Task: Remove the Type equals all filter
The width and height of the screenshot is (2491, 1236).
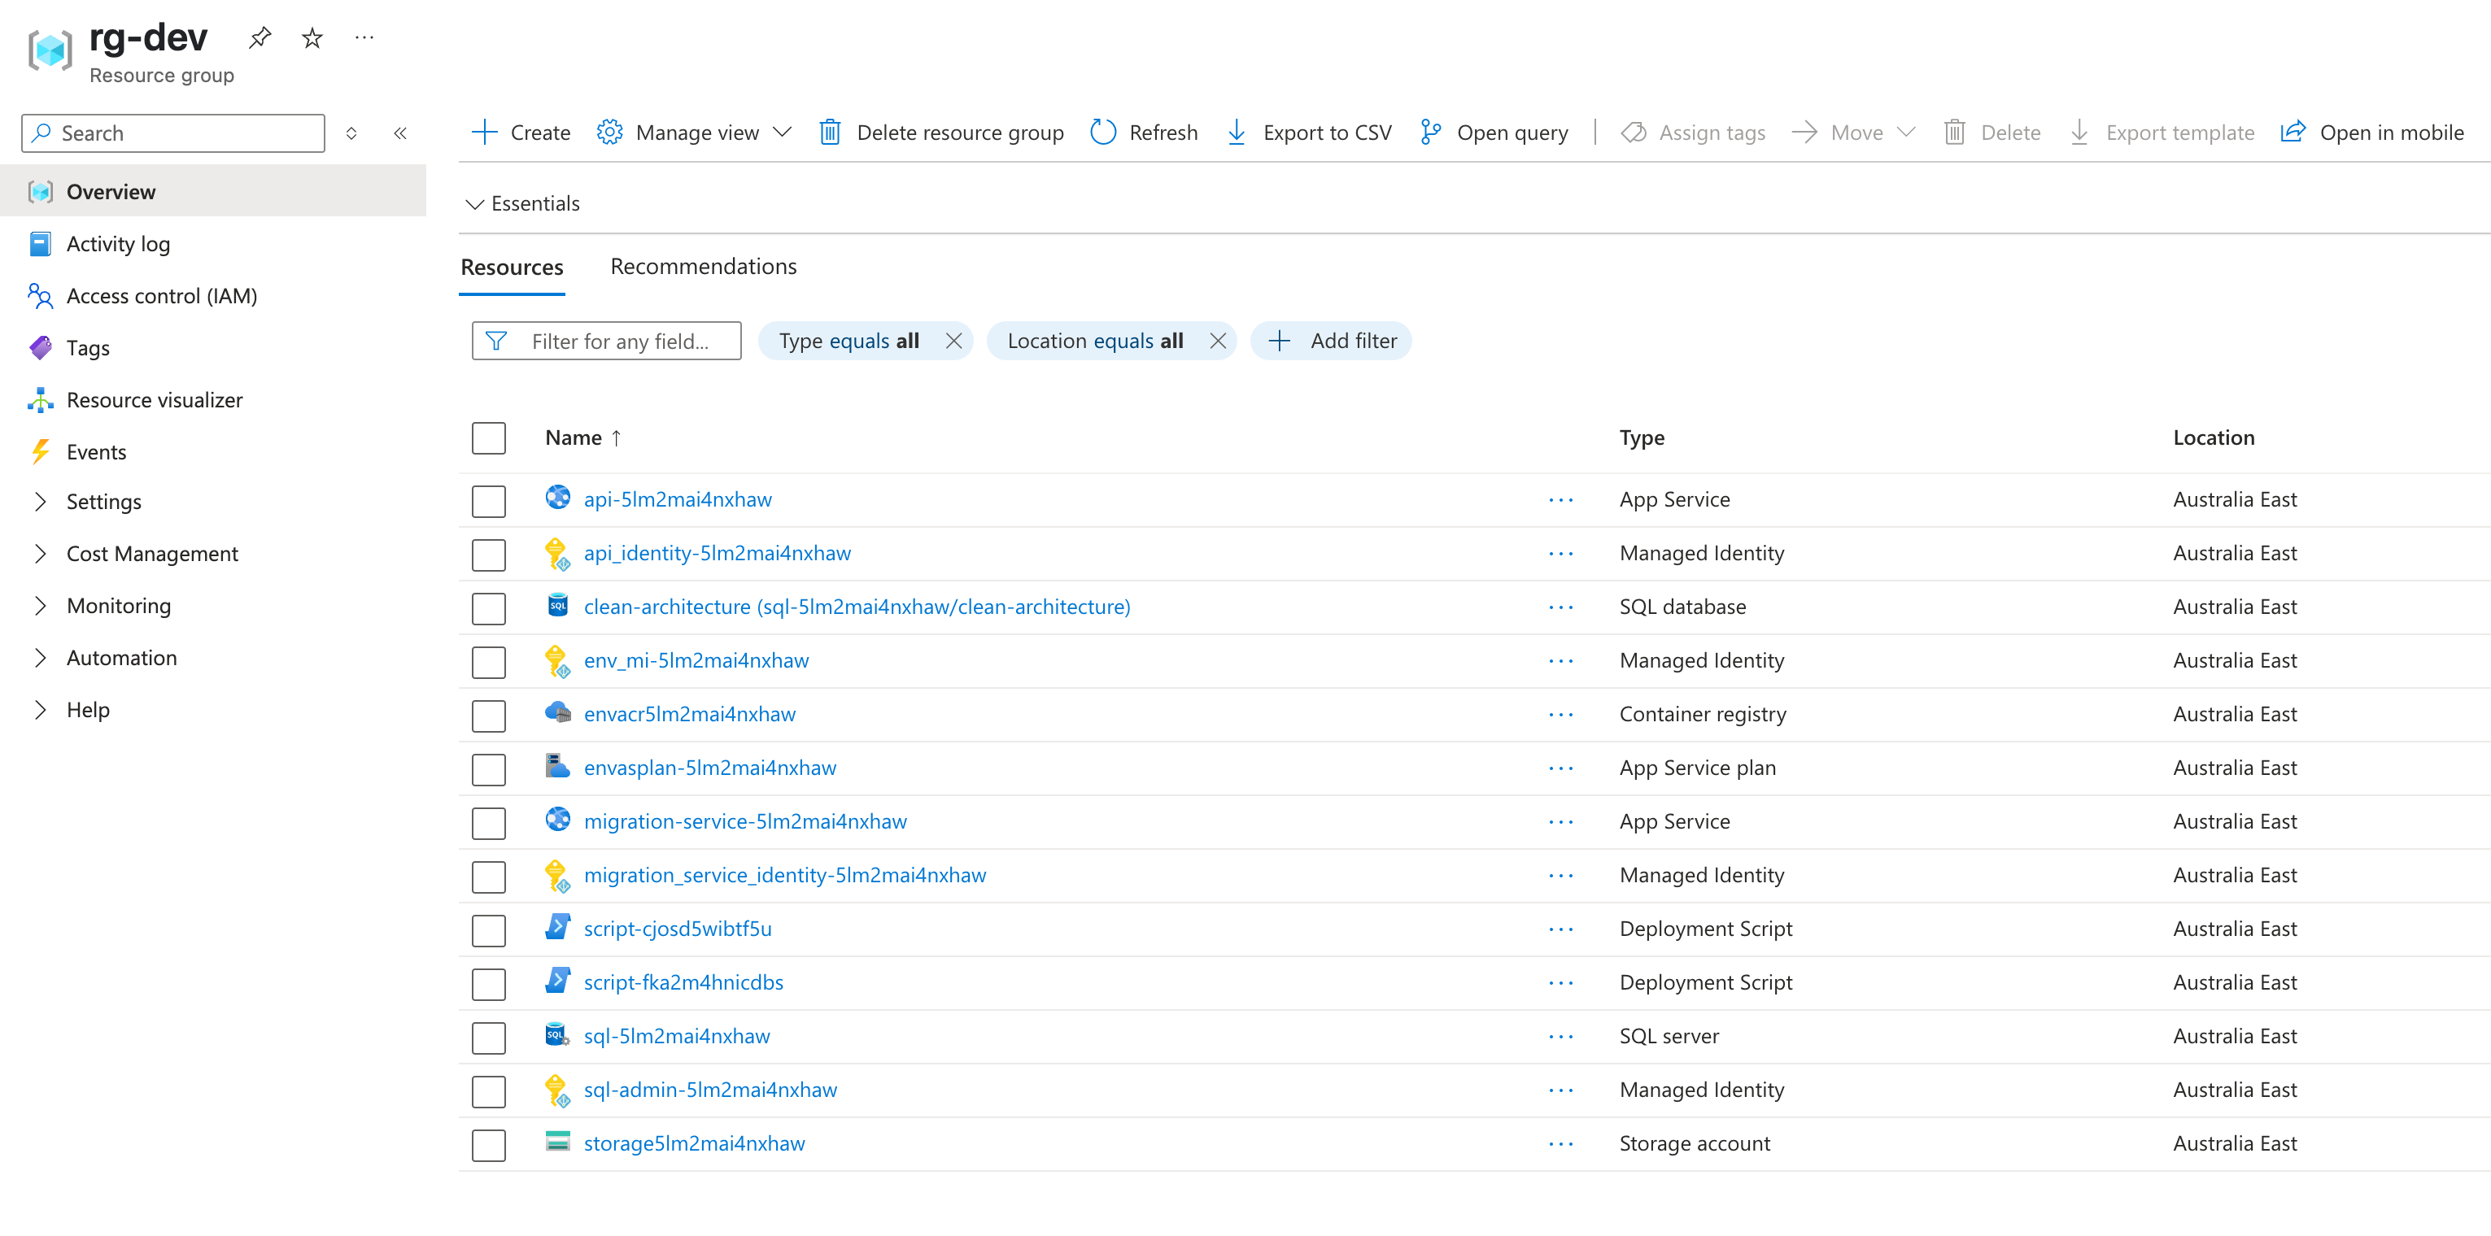Action: click(953, 340)
